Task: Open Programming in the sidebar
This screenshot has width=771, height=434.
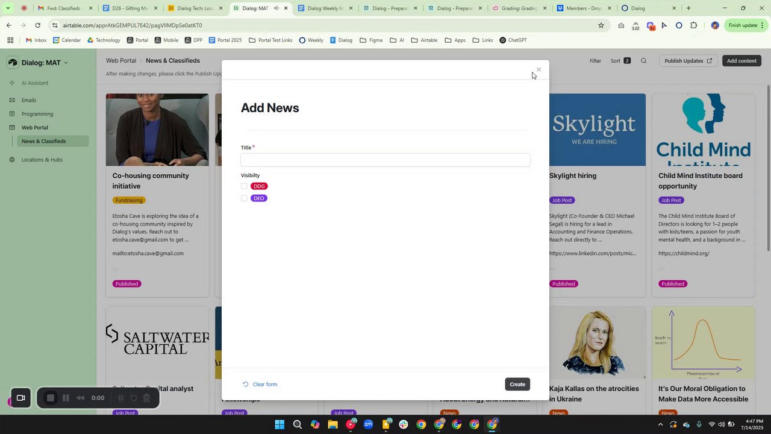Action: point(37,114)
